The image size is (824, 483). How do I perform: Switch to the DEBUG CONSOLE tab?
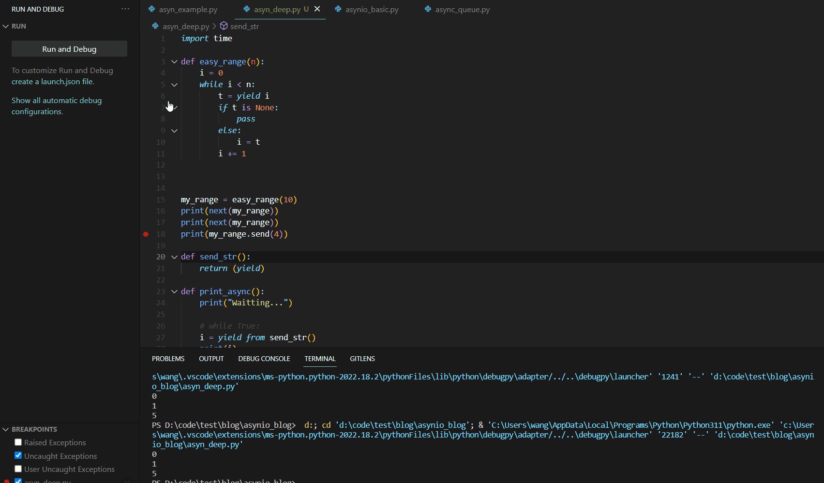click(x=264, y=359)
